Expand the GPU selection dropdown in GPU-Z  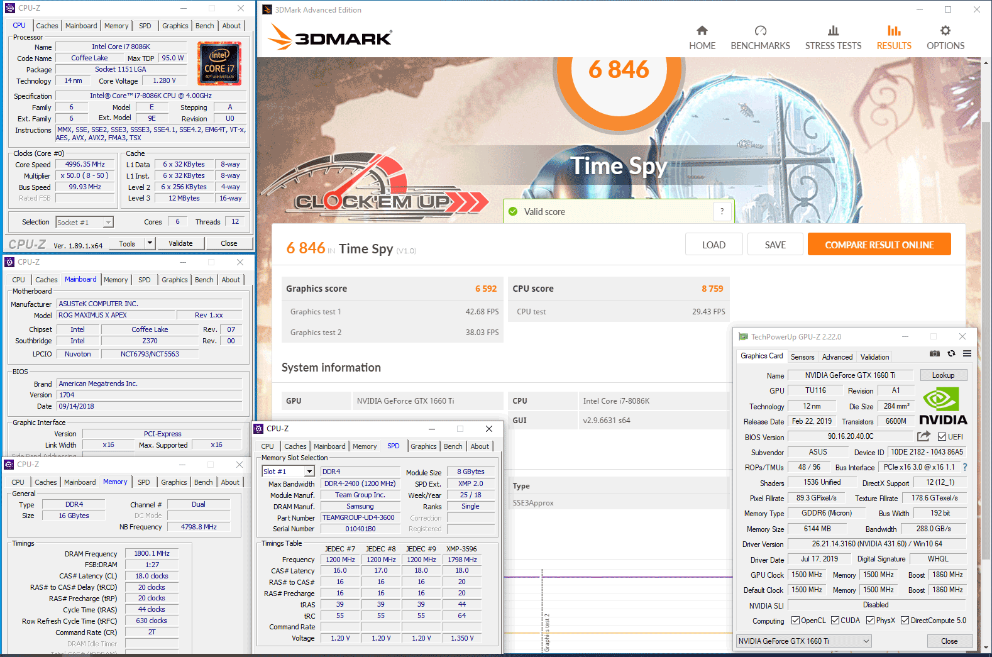click(866, 641)
